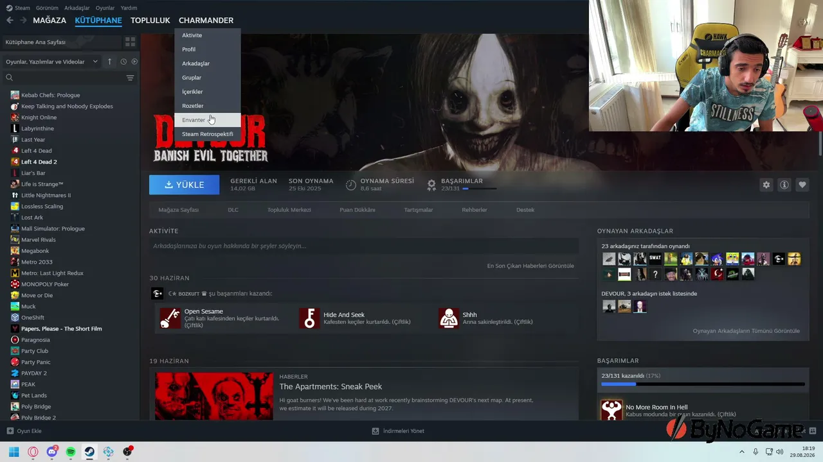Image resolution: width=823 pixels, height=462 pixels.
Task: Open the CHARMANDER profile tab
Action: click(x=206, y=21)
